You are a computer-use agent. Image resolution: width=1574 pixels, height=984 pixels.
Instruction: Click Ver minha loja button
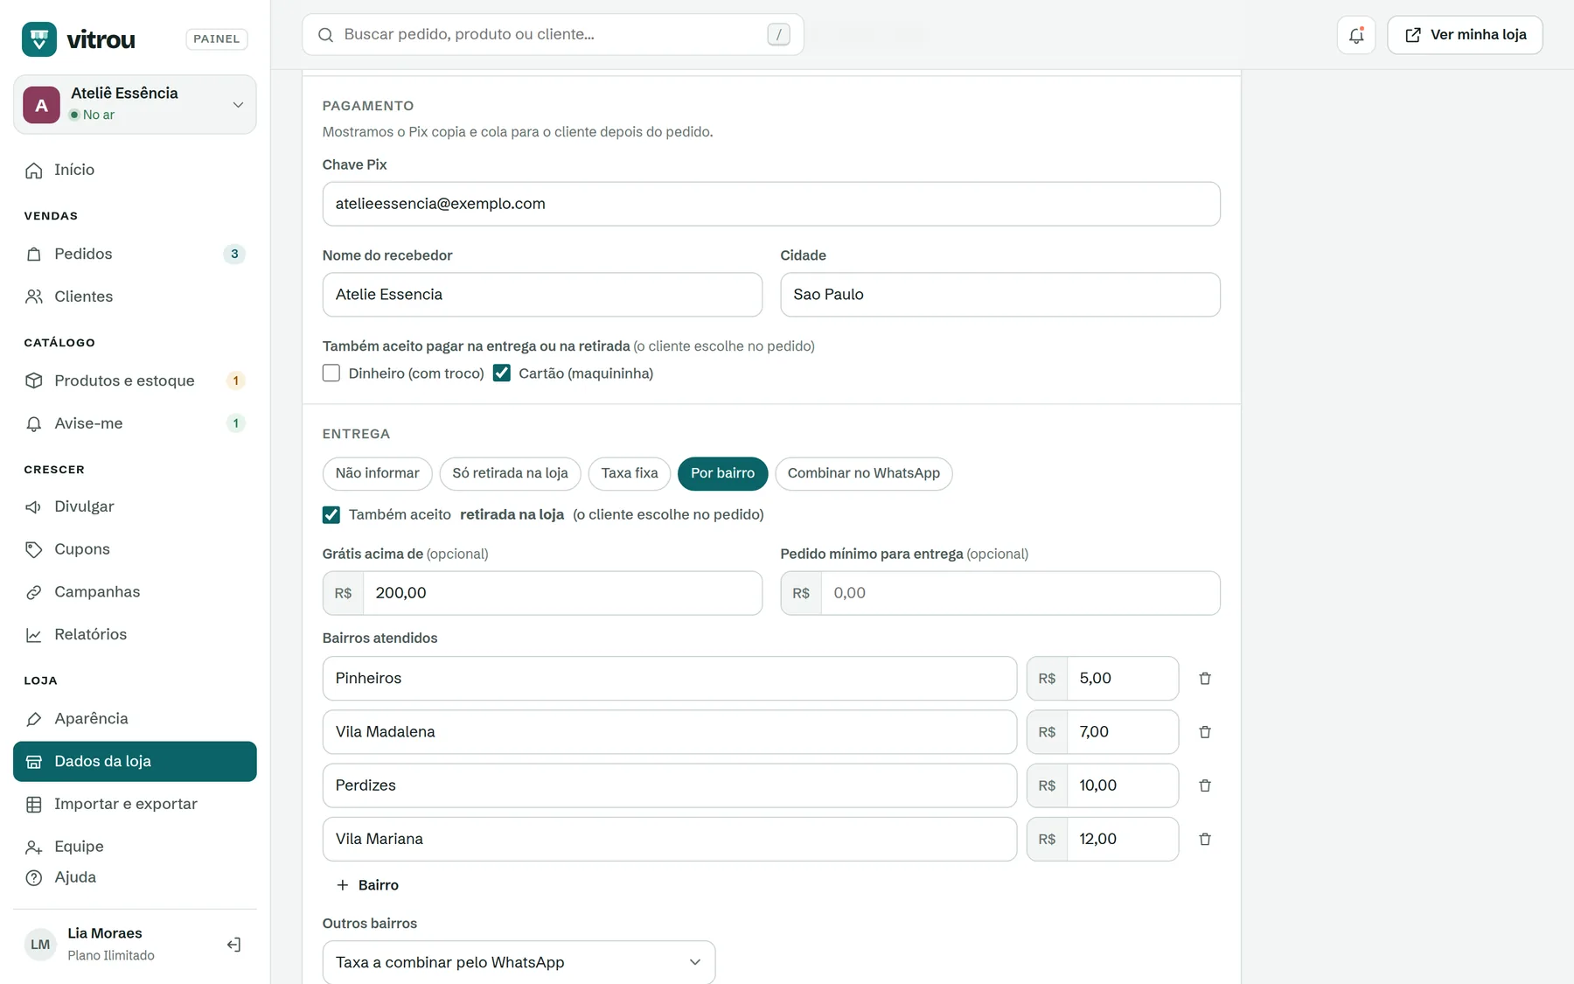(1466, 35)
